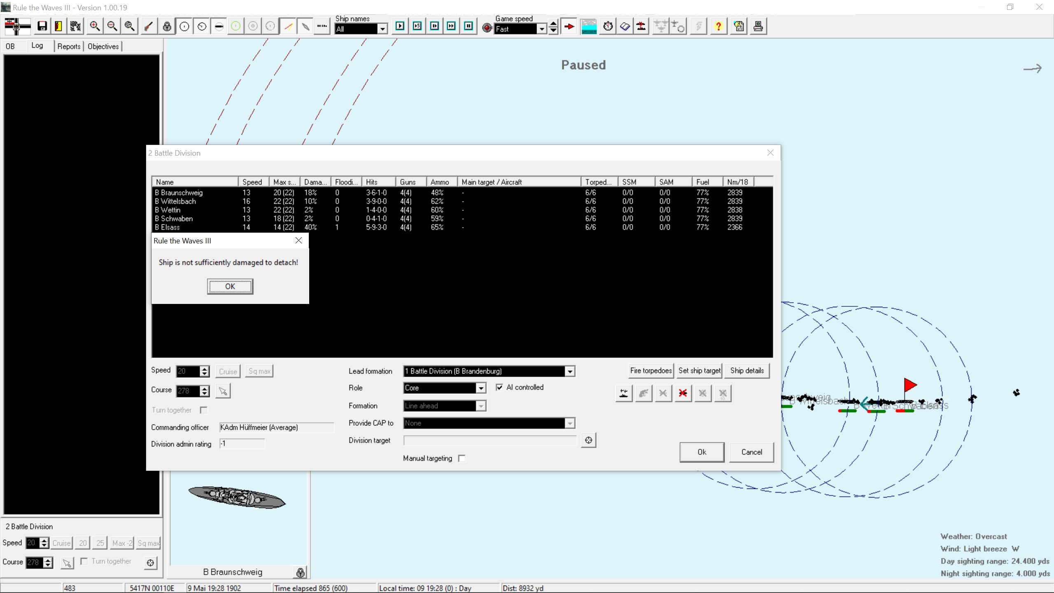Image resolution: width=1054 pixels, height=593 pixels.
Task: Click the yellow exit door toolbar icon
Action: pos(58,26)
